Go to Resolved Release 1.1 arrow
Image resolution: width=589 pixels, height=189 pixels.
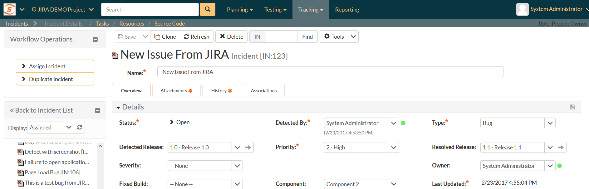[x=561, y=148]
